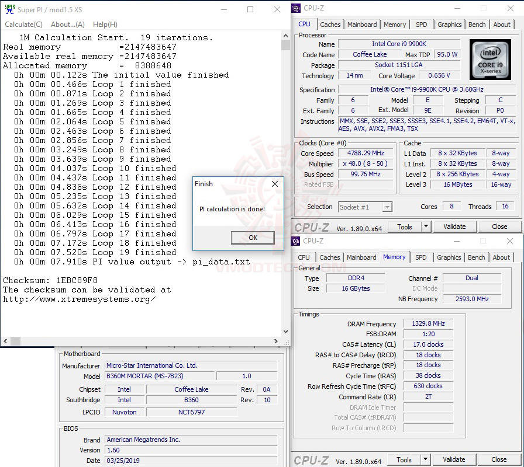Close the Finish dialog with its X
This screenshot has width=524, height=467.
pyautogui.click(x=275, y=184)
